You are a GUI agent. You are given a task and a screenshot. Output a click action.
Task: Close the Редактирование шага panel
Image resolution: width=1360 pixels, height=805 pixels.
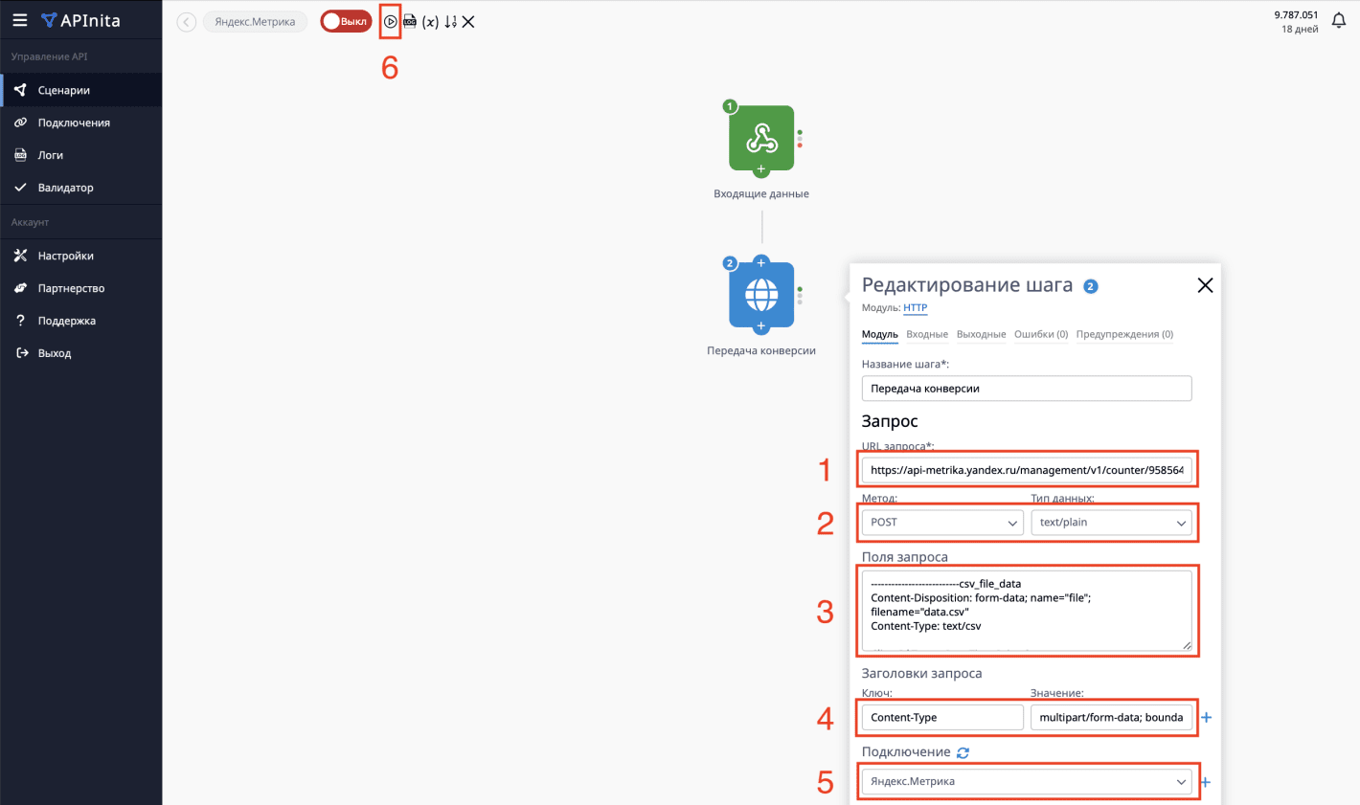click(x=1205, y=285)
